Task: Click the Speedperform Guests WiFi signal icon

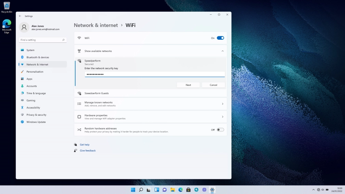Action: (x=79, y=93)
